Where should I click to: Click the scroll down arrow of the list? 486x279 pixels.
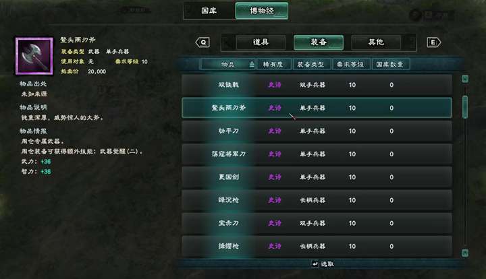(x=465, y=253)
